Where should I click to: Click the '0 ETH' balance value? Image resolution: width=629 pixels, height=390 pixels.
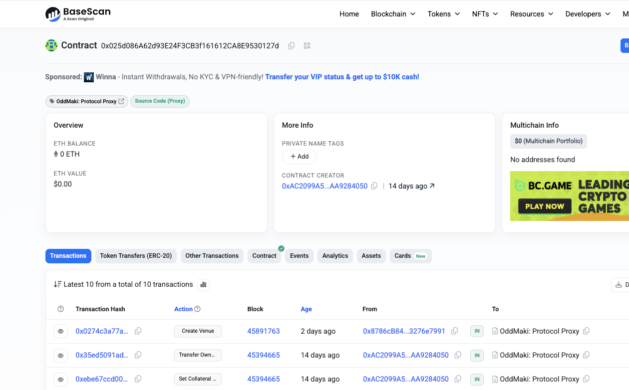[x=70, y=154]
